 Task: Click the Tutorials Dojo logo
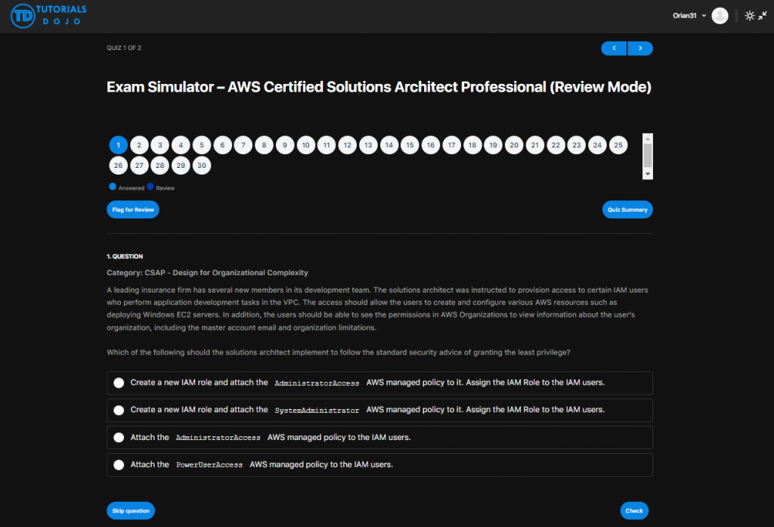pos(47,15)
